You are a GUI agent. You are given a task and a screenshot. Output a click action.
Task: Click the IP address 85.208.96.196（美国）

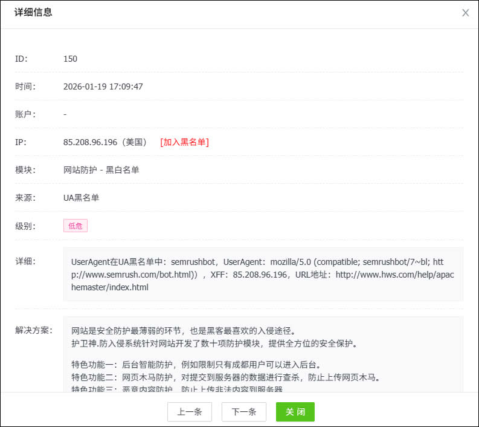coord(106,142)
